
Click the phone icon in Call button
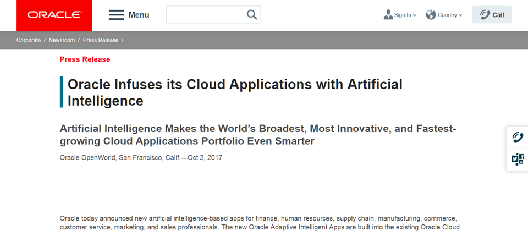485,15
